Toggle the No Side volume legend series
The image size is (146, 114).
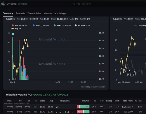coord(82,26)
